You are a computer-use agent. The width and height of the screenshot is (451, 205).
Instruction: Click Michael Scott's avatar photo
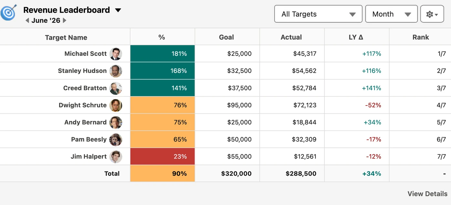[116, 54]
